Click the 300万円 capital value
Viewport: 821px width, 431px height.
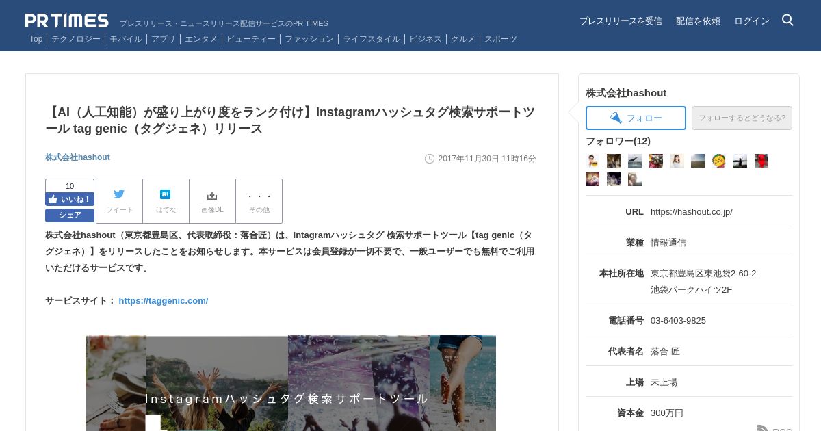pyautogui.click(x=667, y=413)
